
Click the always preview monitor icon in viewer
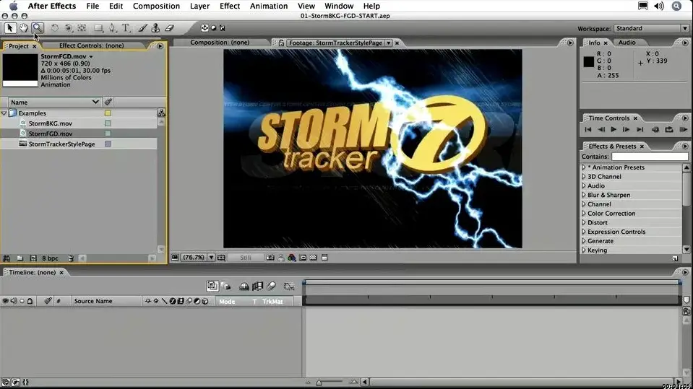click(175, 258)
